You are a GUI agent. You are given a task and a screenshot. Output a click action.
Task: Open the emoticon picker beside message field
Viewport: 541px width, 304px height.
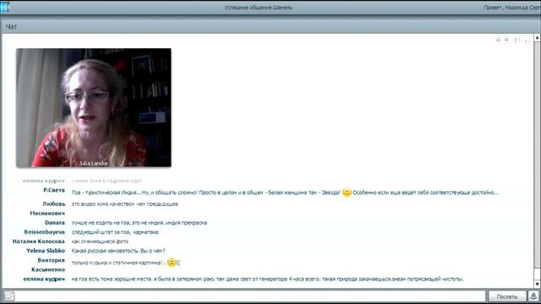(x=9, y=296)
